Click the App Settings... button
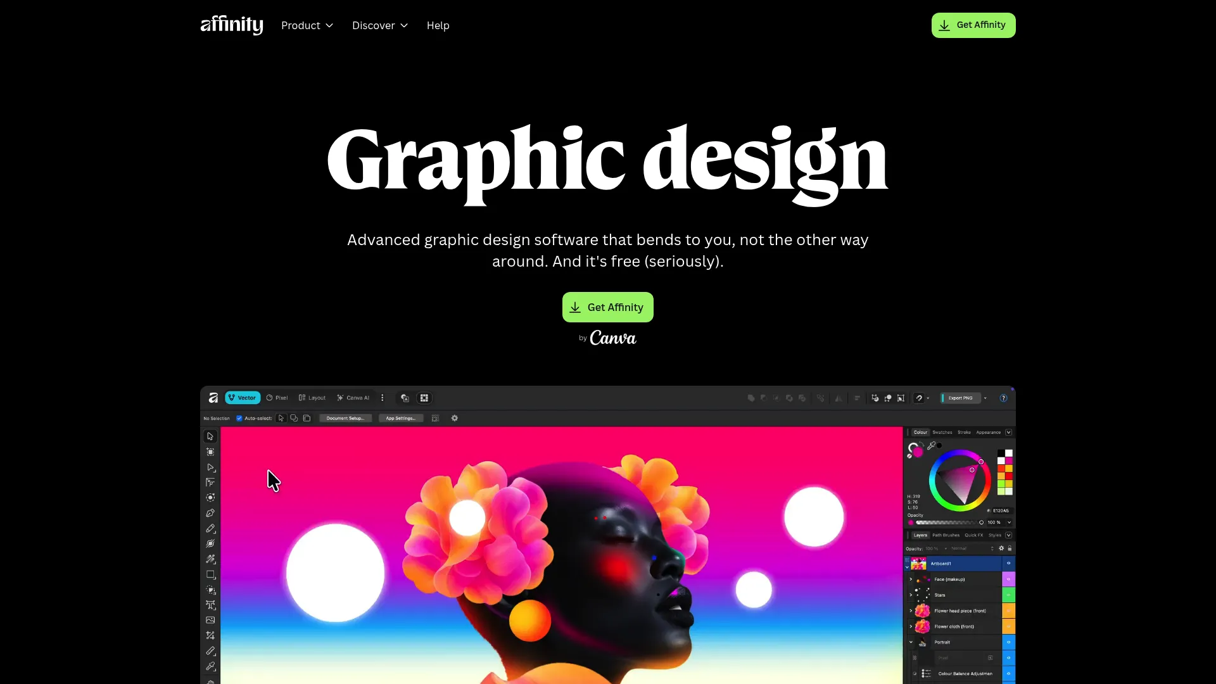The height and width of the screenshot is (684, 1216). [401, 418]
